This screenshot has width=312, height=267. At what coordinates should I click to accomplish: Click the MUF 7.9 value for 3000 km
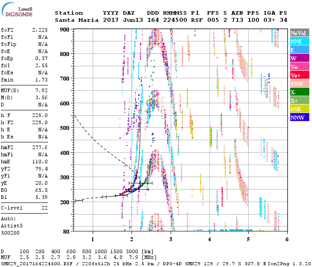134,257
